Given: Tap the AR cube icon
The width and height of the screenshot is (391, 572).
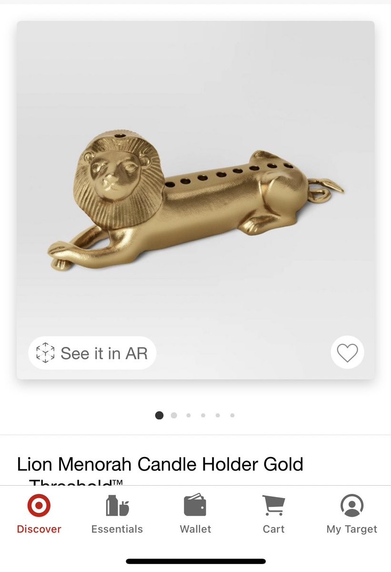Looking at the screenshot, I should (45, 353).
